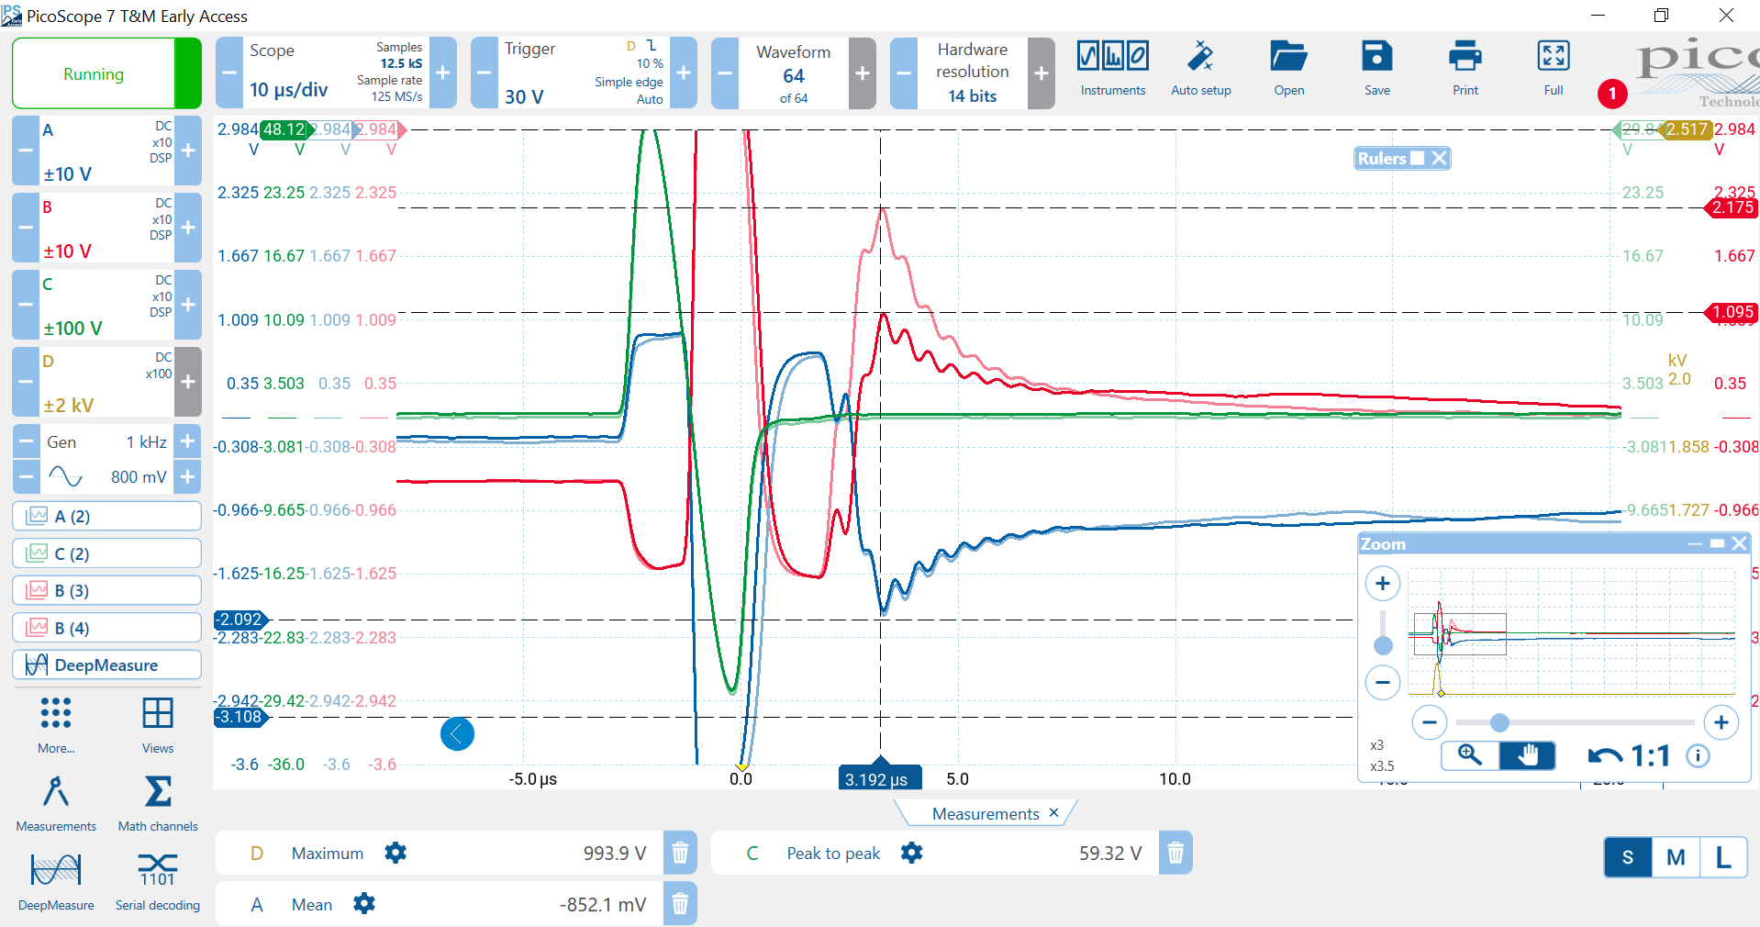Select small S measurement size
Image resolution: width=1760 pixels, height=927 pixels.
click(x=1628, y=857)
